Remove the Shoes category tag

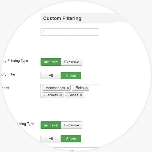click(81, 95)
